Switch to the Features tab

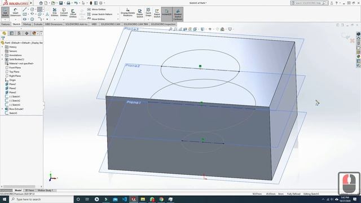[x=6, y=24]
